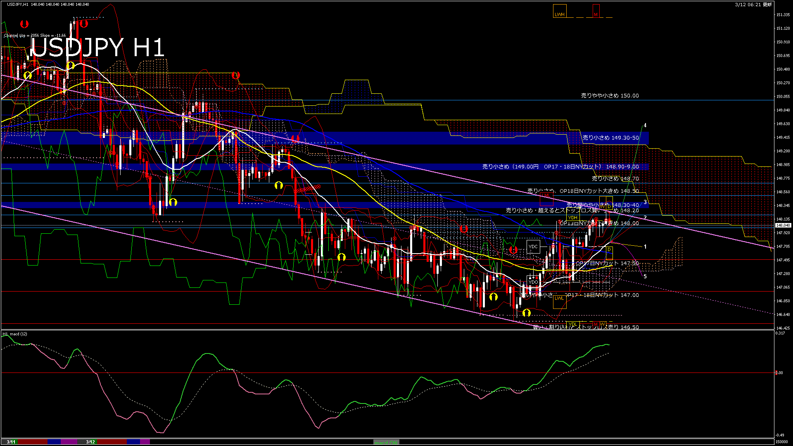Viewport: 793px width, 446px height.
Task: Select projection line number 2
Action: pyautogui.click(x=645, y=218)
